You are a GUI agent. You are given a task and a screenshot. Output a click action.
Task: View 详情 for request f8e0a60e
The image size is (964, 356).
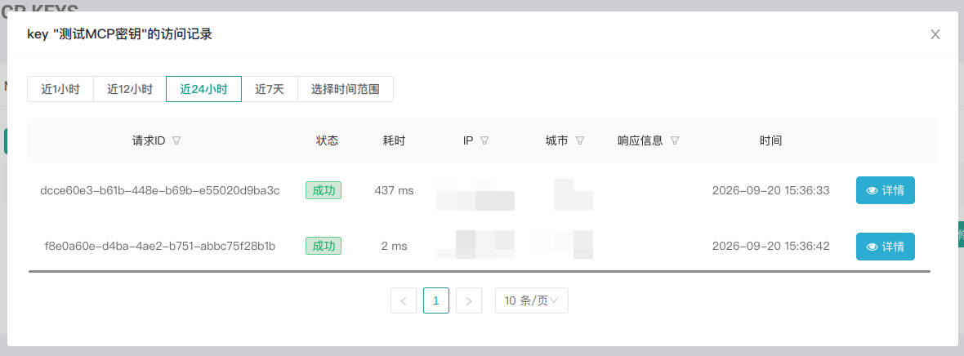click(x=886, y=247)
